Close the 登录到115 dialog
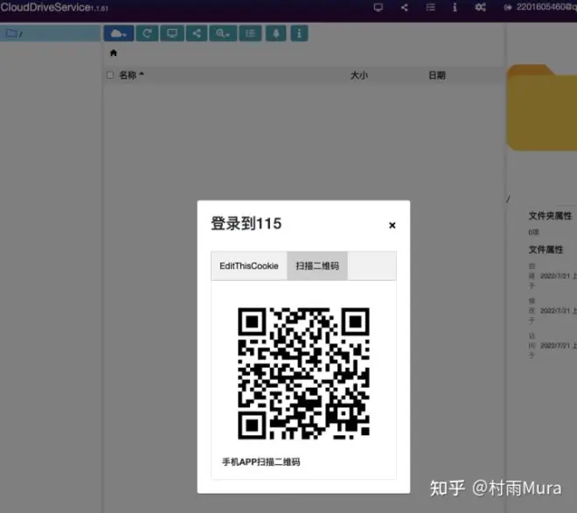Screen dimensions: 577x513 pyautogui.click(x=393, y=225)
